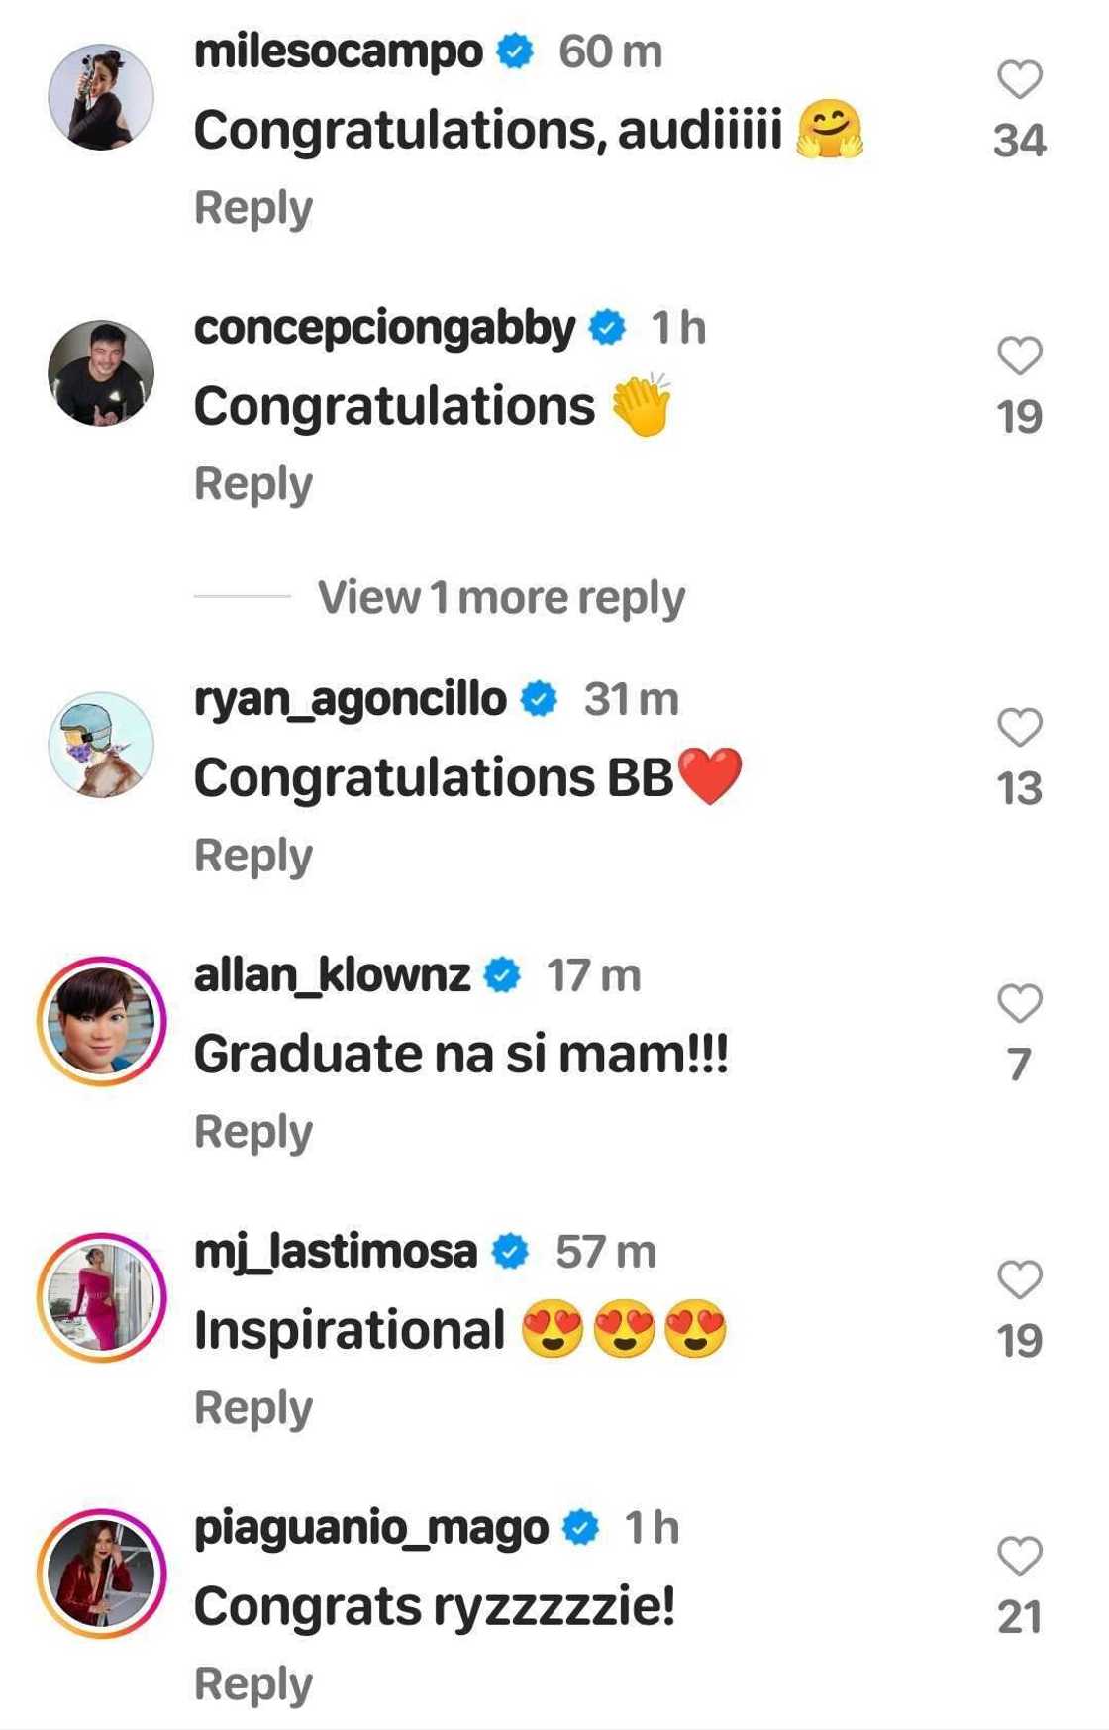The image size is (1109, 1730).
Task: Click verified badge next to ryan_agoncillo
Action: tap(539, 700)
